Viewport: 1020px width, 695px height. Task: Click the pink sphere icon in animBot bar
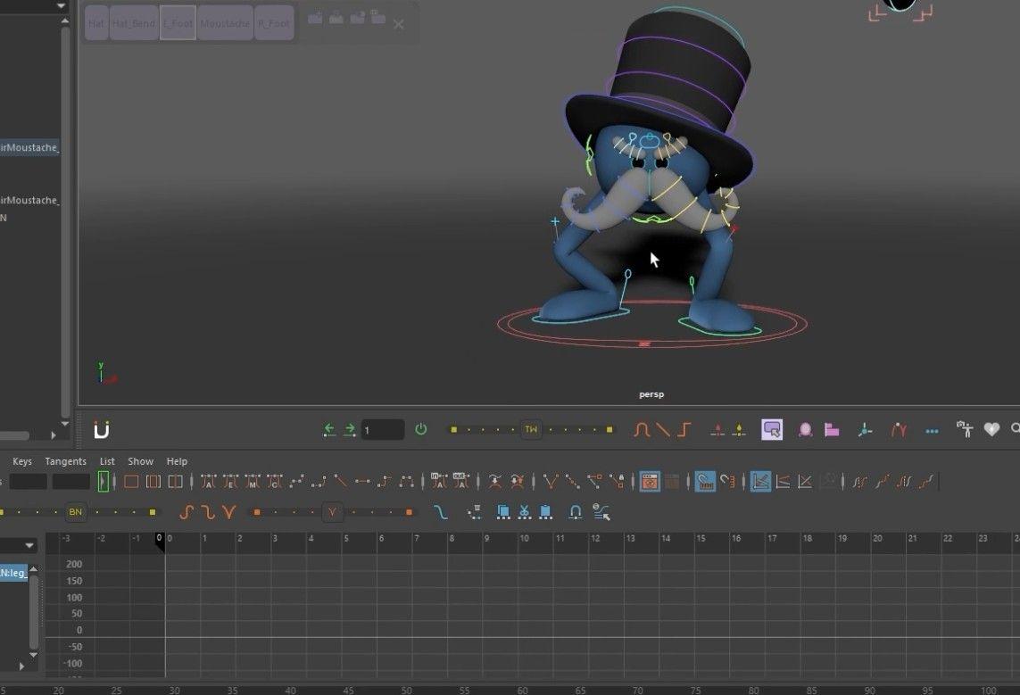[805, 430]
